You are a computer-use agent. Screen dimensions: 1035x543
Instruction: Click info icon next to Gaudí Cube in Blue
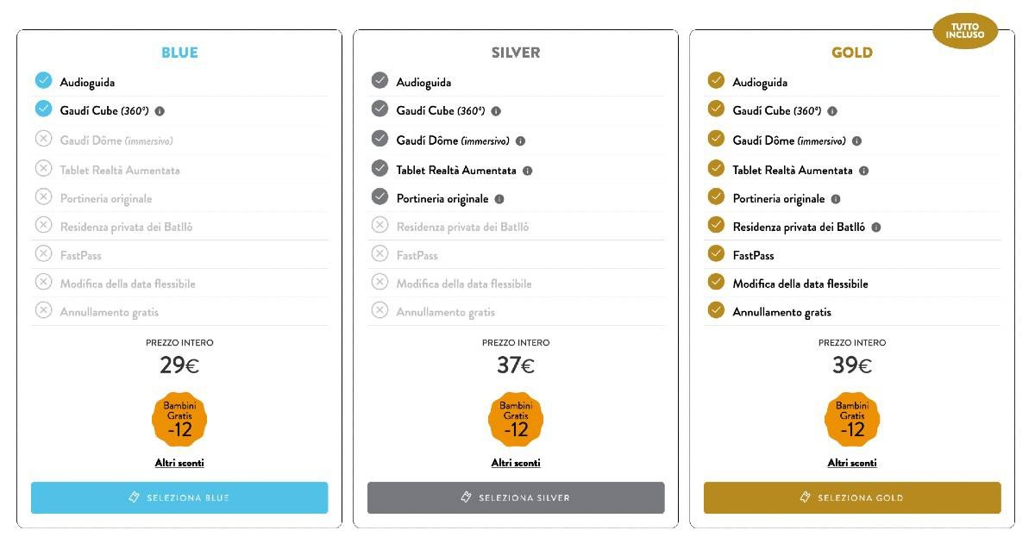pos(160,111)
